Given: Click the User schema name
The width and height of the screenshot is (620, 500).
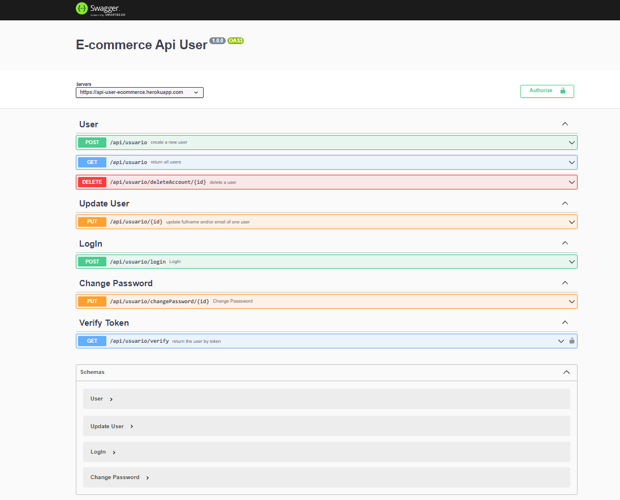Looking at the screenshot, I should 97,399.
